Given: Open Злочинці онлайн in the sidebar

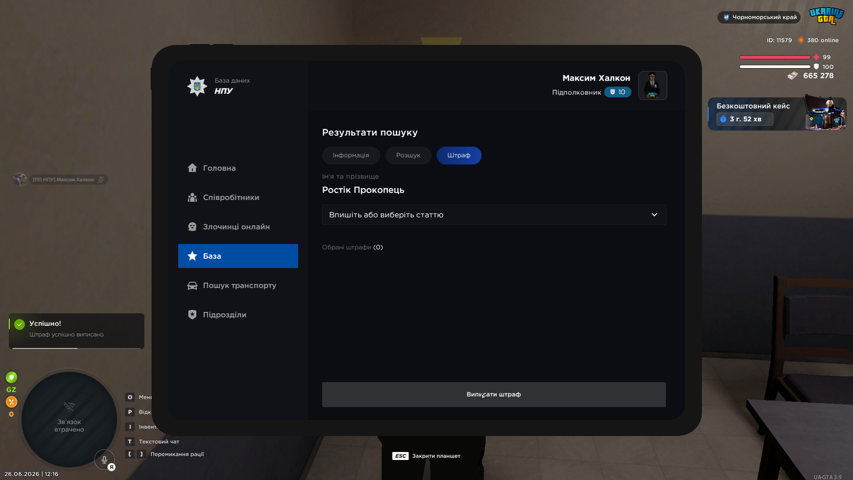Looking at the screenshot, I should (238, 227).
